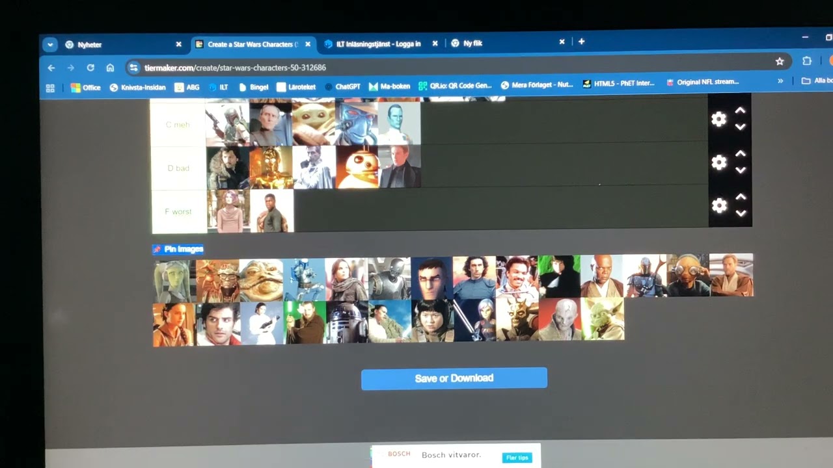
Task: Move C meh tier up with arrow
Action: 740,110
